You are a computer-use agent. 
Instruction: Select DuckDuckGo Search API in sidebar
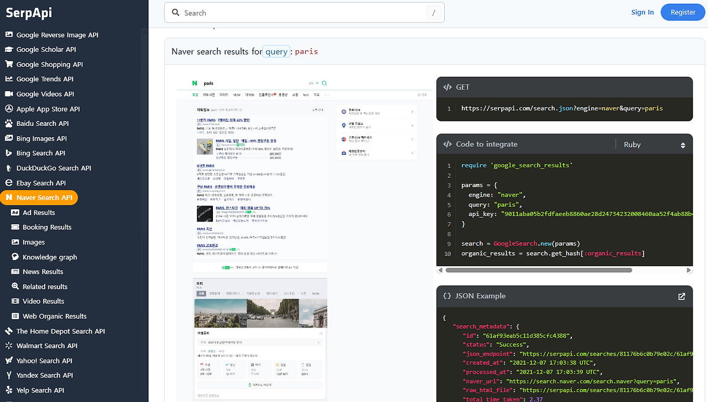[54, 168]
